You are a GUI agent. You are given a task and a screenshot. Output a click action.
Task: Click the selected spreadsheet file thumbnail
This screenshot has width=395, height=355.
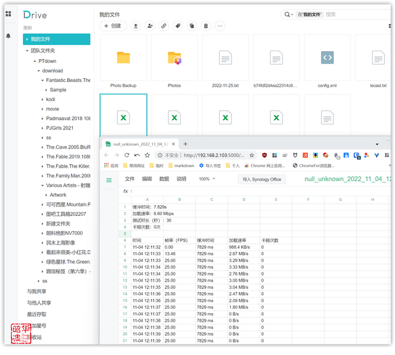point(123,115)
